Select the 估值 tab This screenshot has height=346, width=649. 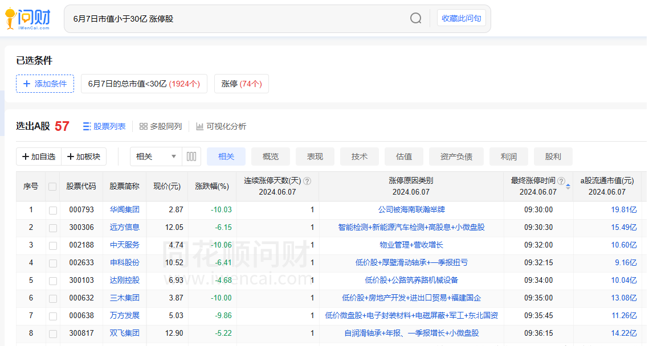(404, 156)
